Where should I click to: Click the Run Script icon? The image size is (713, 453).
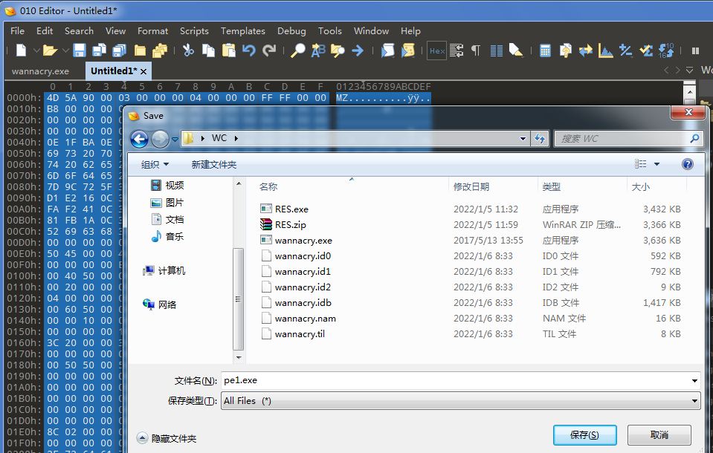click(387, 50)
